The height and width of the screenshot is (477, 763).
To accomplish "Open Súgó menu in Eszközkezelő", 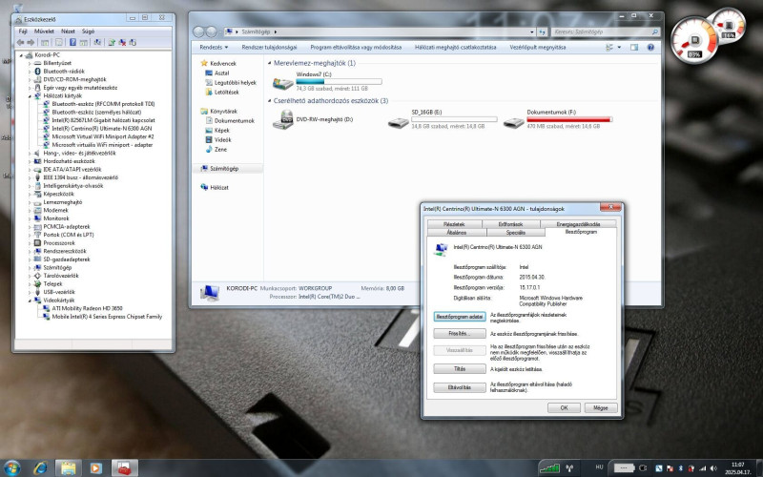I will [88, 31].
